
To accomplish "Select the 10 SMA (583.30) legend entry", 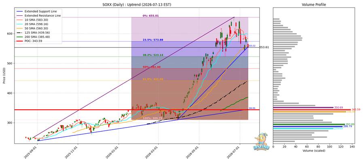I will (32, 20).
